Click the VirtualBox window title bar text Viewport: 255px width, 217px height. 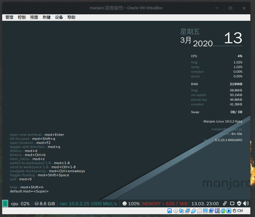[x=126, y=8]
